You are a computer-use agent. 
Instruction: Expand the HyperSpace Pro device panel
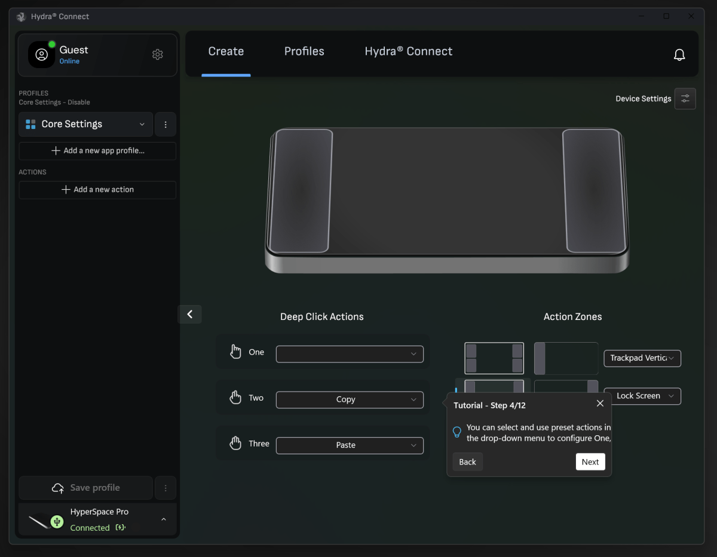(x=163, y=519)
